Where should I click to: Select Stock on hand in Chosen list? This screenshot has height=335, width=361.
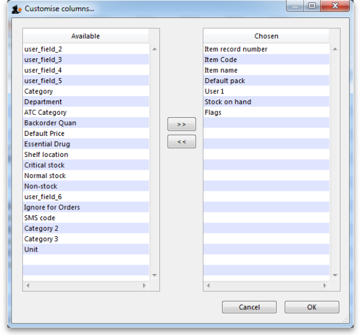pyautogui.click(x=227, y=102)
